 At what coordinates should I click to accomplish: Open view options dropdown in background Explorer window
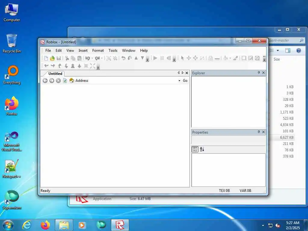pos(278,51)
